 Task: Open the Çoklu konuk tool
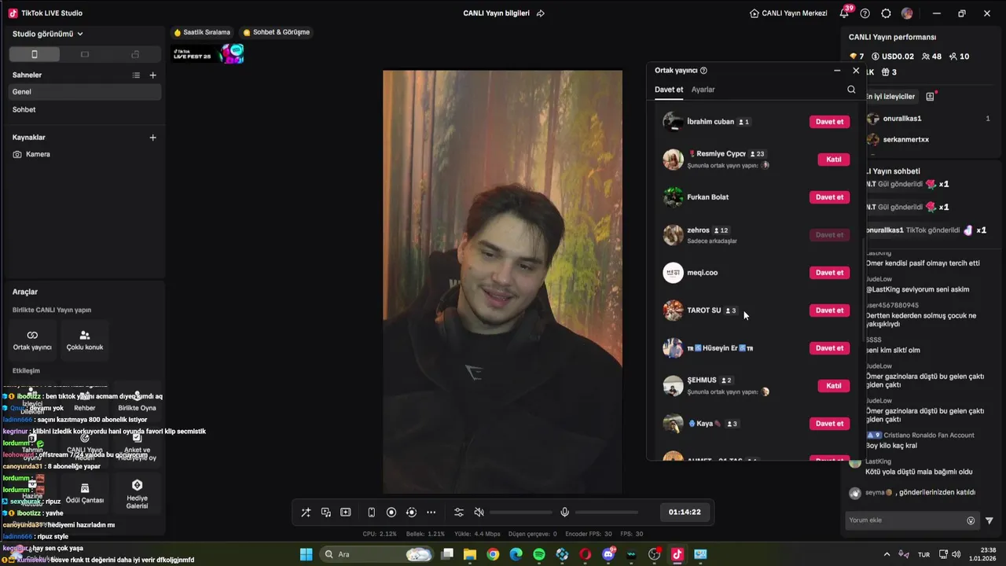pyautogui.click(x=85, y=340)
